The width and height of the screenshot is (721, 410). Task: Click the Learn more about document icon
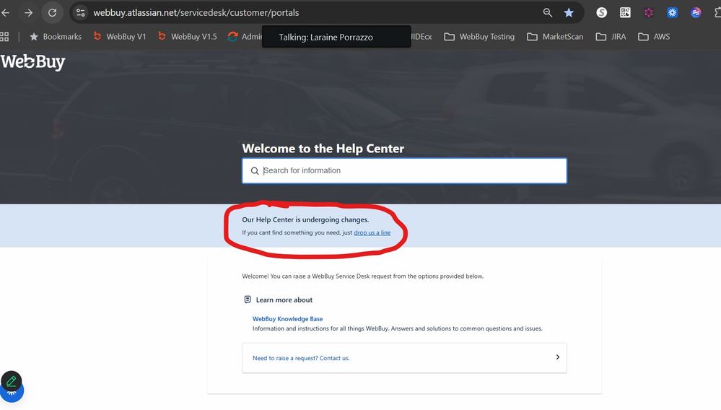[248, 300]
